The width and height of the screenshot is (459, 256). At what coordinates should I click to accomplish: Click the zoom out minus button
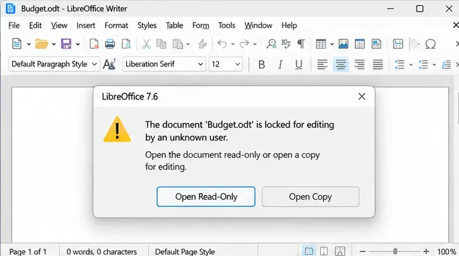(x=363, y=251)
